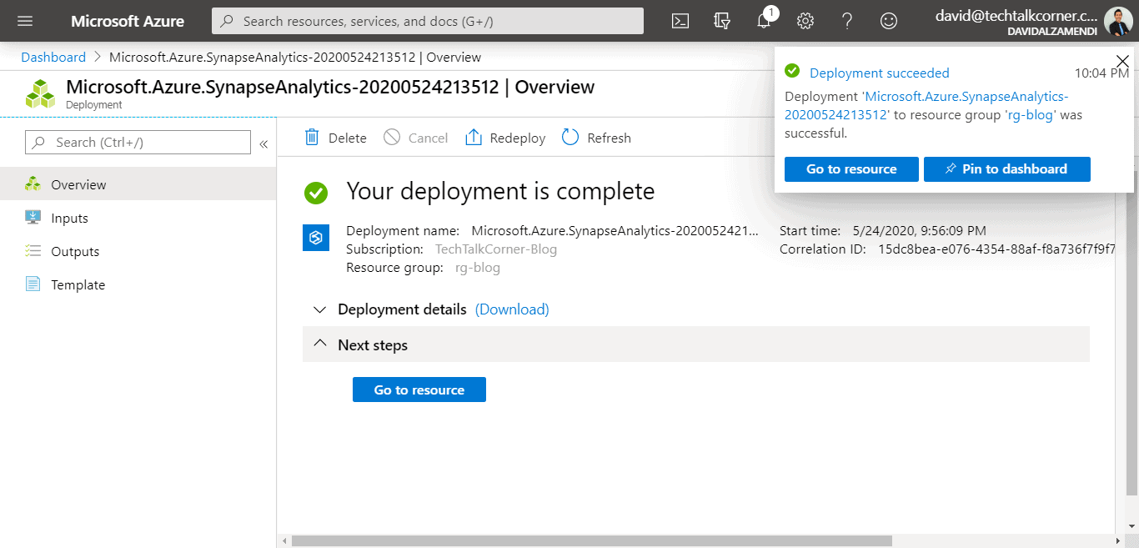Image resolution: width=1139 pixels, height=548 pixels.
Task: Select Outputs in the left menu
Action: pyautogui.click(x=75, y=251)
